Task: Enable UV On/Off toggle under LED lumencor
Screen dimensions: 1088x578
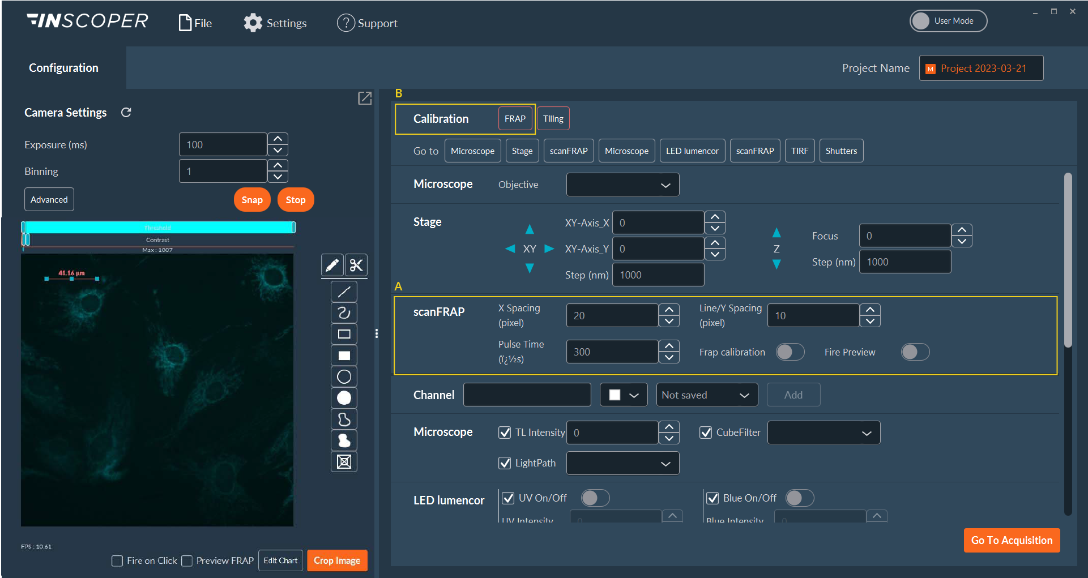Action: [595, 498]
